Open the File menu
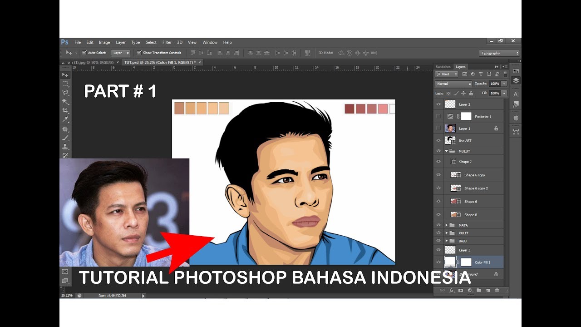Viewport: 581px width, 327px height. (78, 42)
